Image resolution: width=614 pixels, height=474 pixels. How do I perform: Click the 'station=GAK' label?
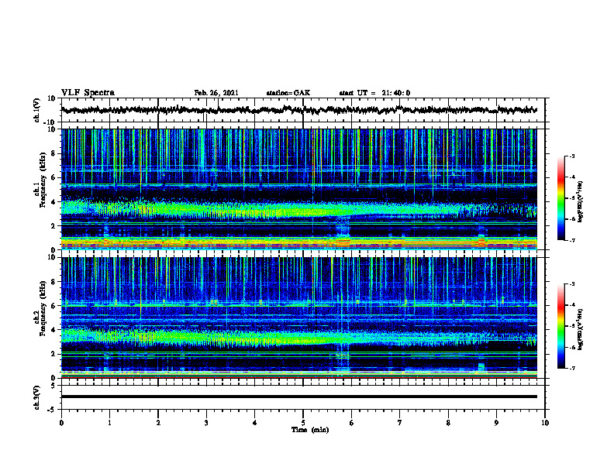(288, 93)
